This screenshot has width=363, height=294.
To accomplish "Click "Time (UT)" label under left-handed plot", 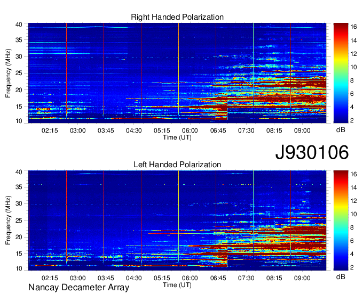I will coord(177,285).
